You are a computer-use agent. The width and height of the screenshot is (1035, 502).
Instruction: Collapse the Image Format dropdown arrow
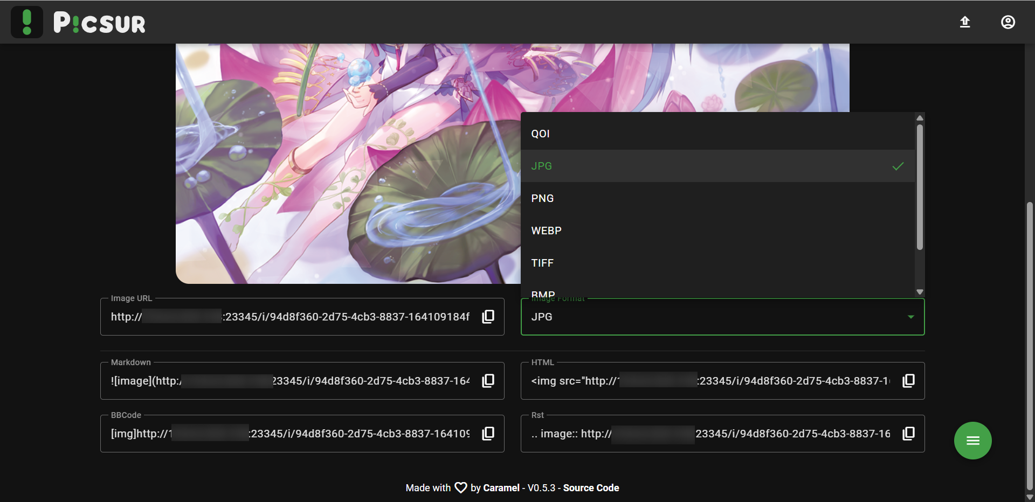coord(910,317)
